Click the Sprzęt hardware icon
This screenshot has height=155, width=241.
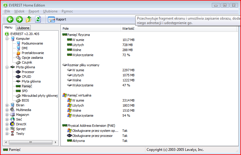(x=13, y=129)
